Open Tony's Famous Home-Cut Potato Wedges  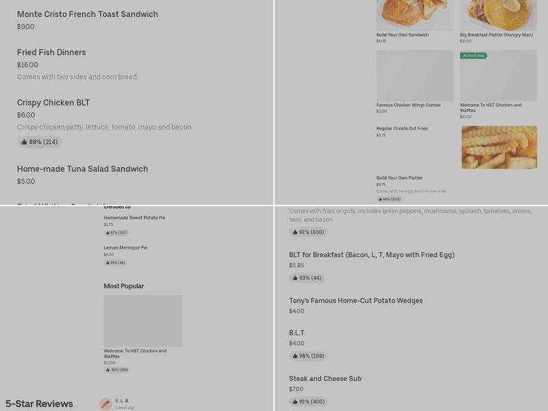tap(356, 300)
